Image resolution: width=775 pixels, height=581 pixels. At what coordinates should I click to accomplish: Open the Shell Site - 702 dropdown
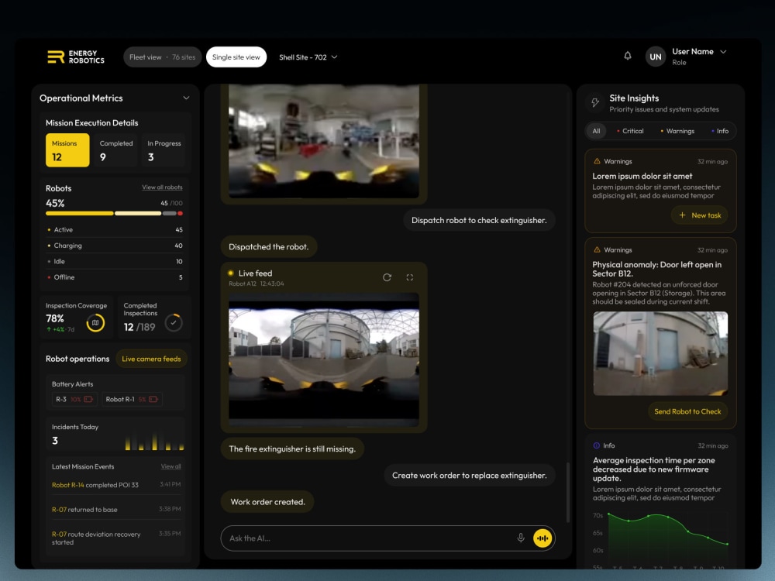(308, 57)
